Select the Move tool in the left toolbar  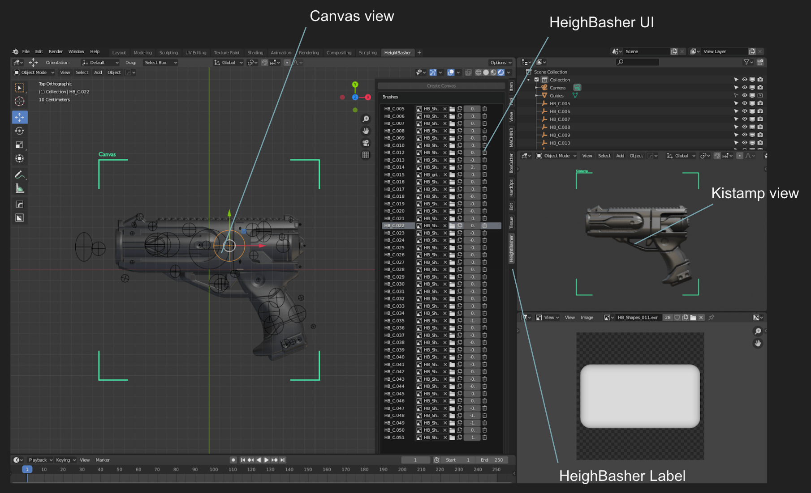tap(19, 117)
